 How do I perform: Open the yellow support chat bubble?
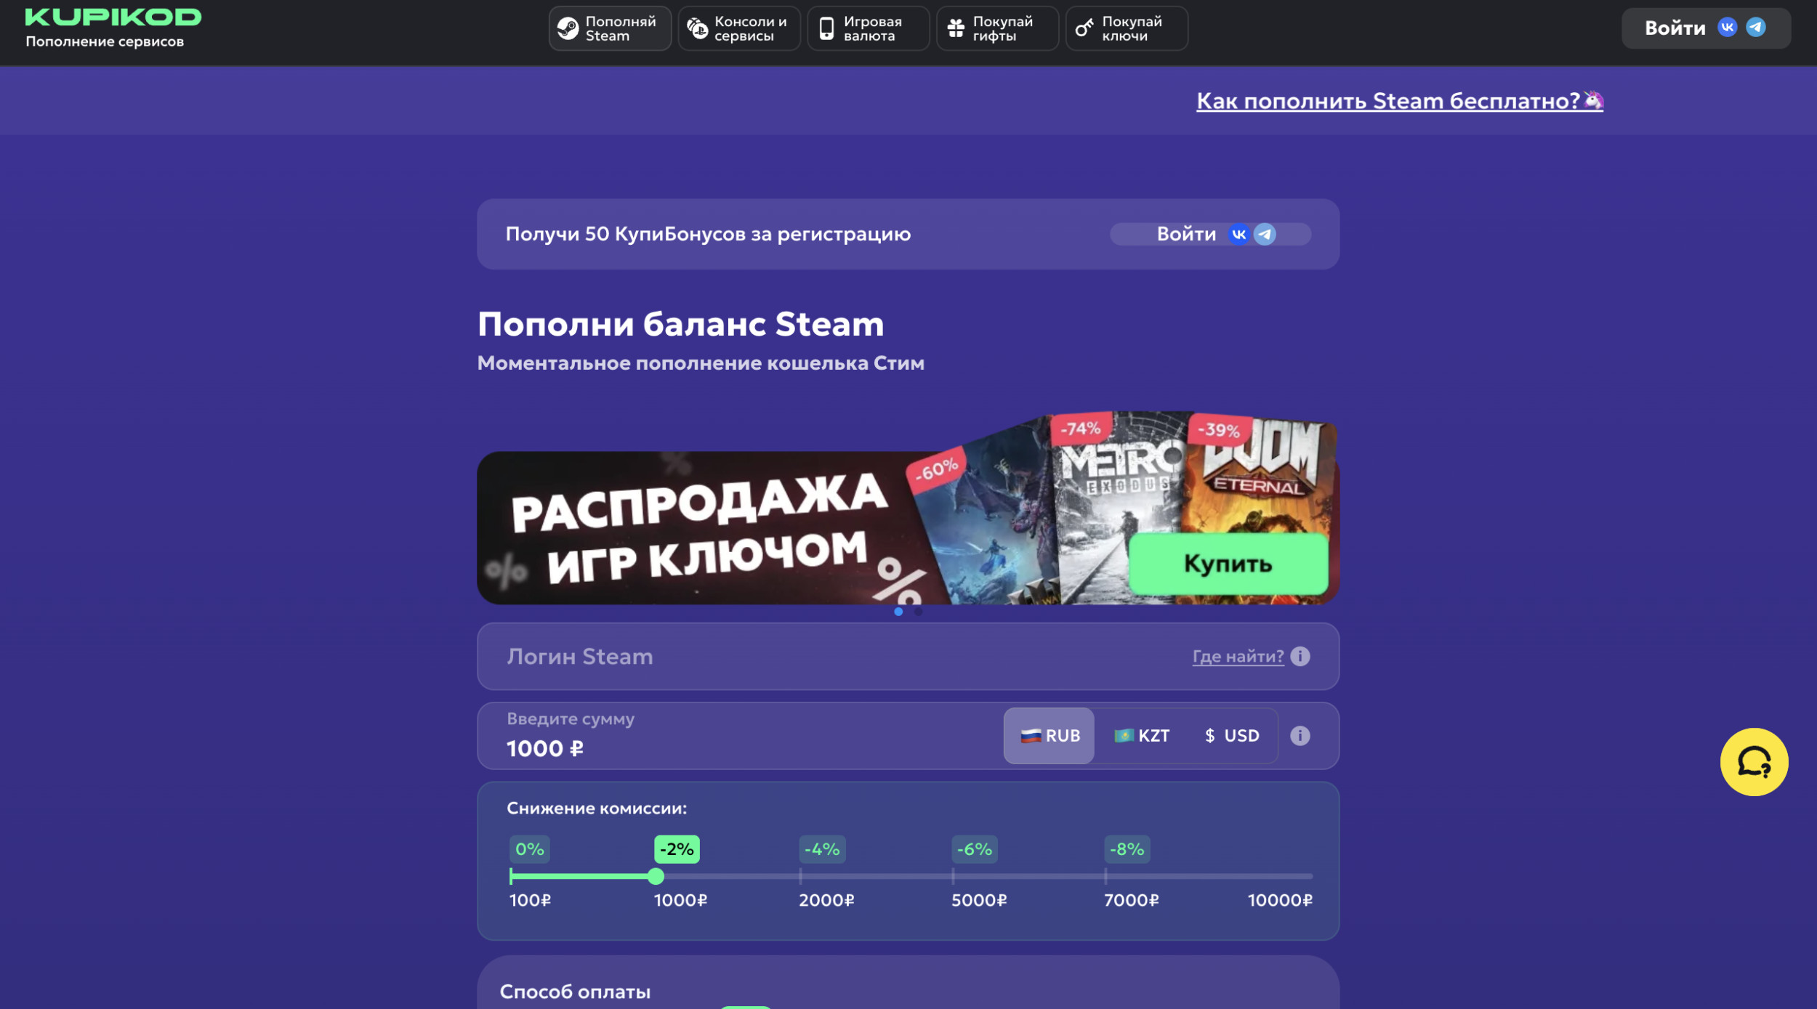click(1753, 762)
